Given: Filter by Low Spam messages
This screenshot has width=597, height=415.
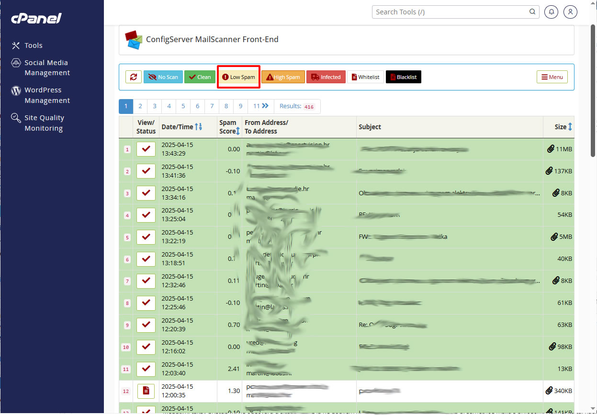Looking at the screenshot, I should click(238, 77).
